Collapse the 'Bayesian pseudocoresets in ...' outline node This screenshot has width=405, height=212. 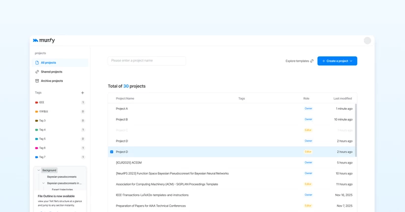point(43,183)
